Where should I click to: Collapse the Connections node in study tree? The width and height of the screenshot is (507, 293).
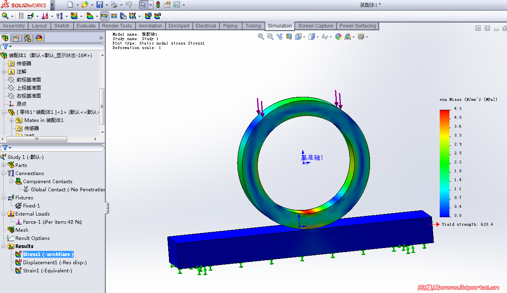[4, 173]
